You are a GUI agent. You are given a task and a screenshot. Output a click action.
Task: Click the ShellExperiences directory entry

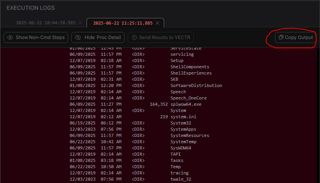click(x=191, y=73)
